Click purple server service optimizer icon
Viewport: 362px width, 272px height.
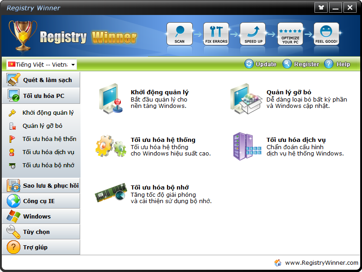247,146
